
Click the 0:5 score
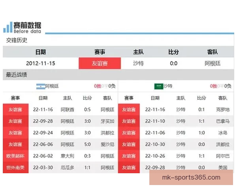click(87, 109)
